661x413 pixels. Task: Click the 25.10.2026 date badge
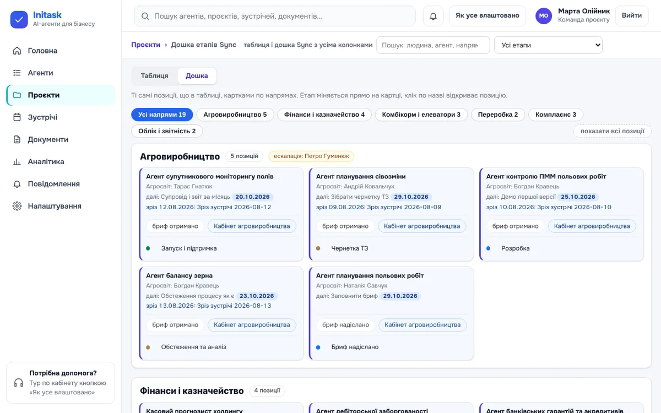(578, 197)
